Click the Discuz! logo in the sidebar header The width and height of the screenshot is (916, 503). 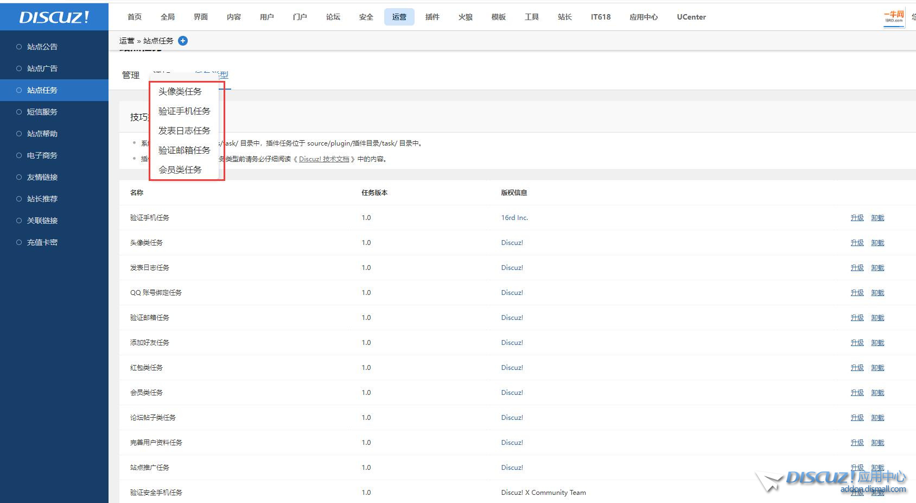[54, 17]
